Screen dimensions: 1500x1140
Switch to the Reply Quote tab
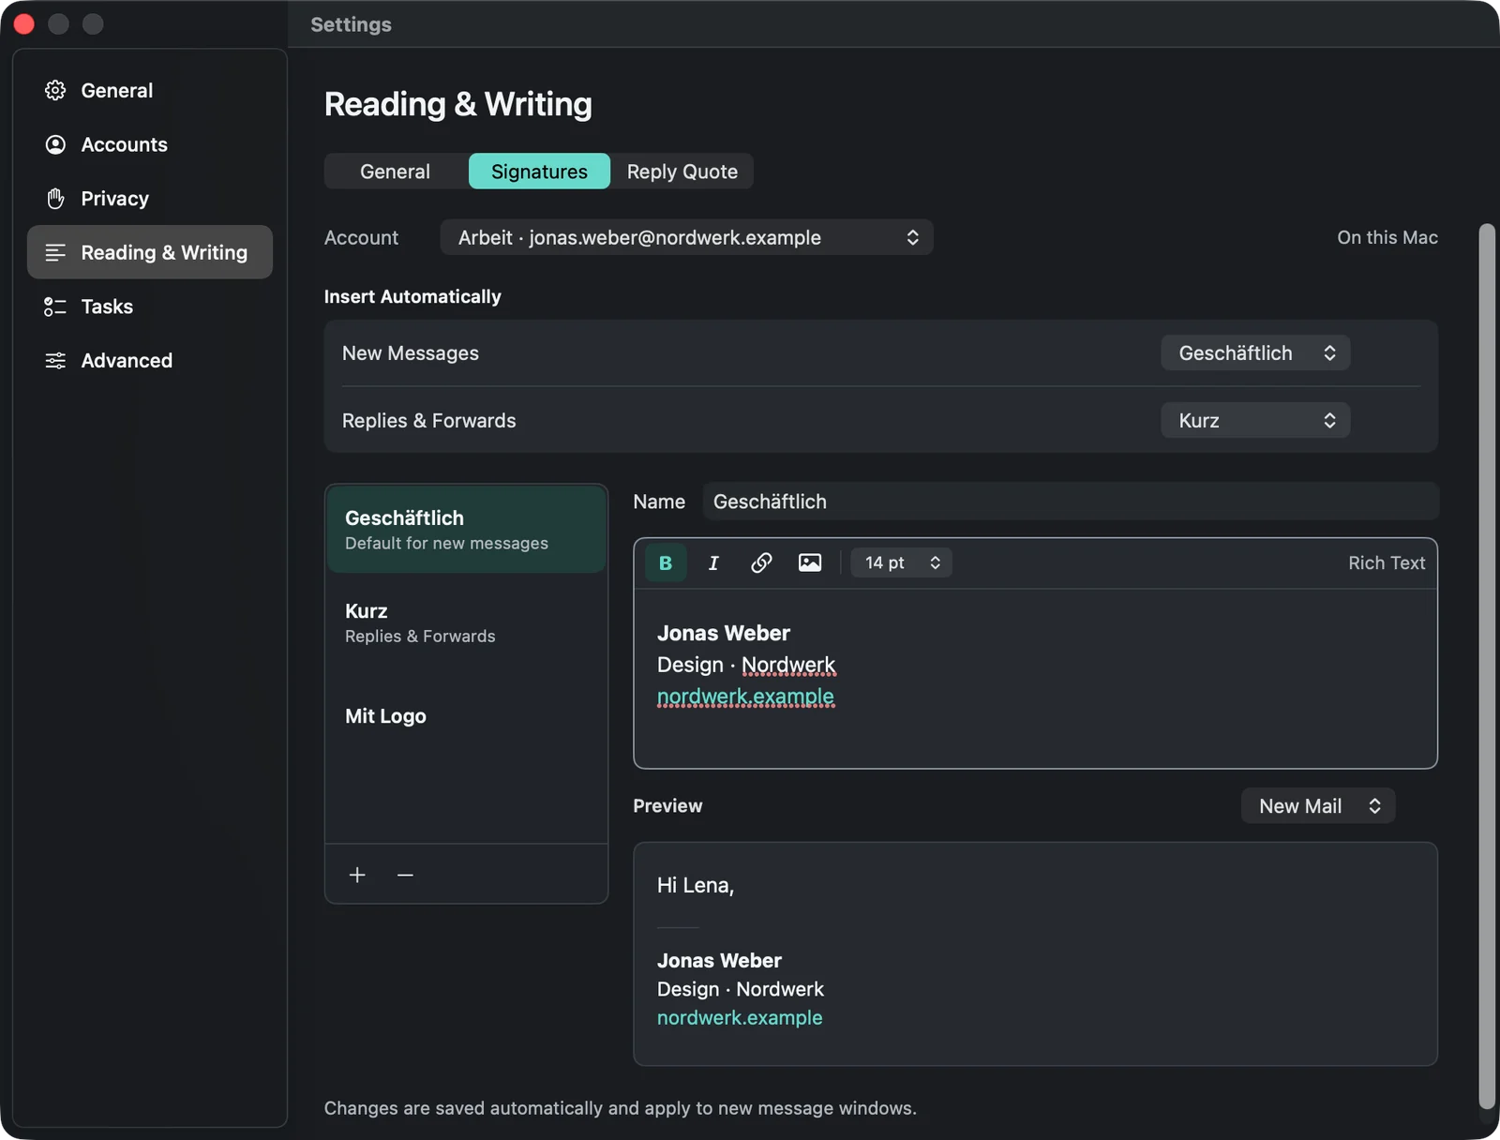682,172
